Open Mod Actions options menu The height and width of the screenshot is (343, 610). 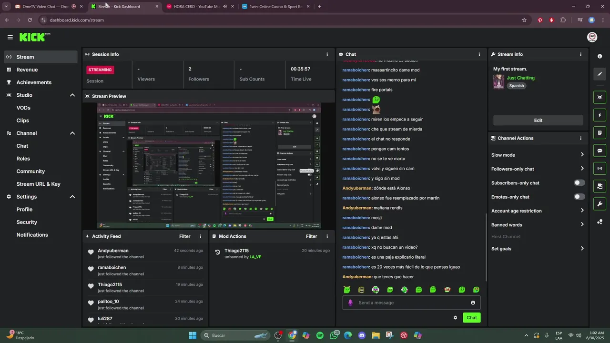point(327,236)
